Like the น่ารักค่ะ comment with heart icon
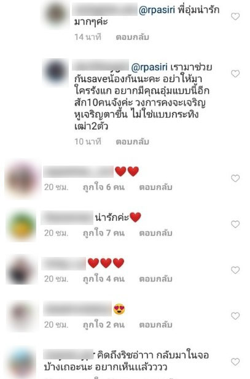This screenshot has height=379, width=250. [x=235, y=224]
